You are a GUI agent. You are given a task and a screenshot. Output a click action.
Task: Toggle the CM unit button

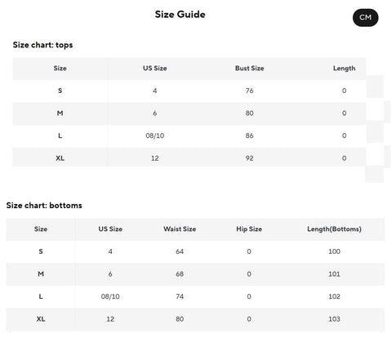click(x=365, y=18)
